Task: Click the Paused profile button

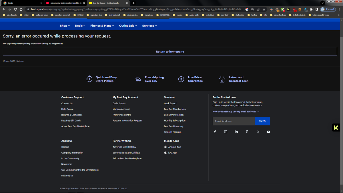Action: [328, 9]
